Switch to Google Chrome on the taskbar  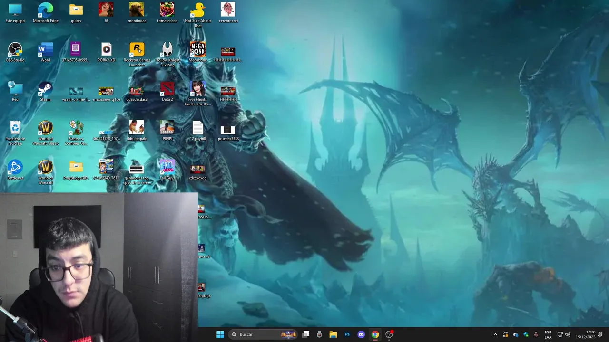pyautogui.click(x=375, y=334)
